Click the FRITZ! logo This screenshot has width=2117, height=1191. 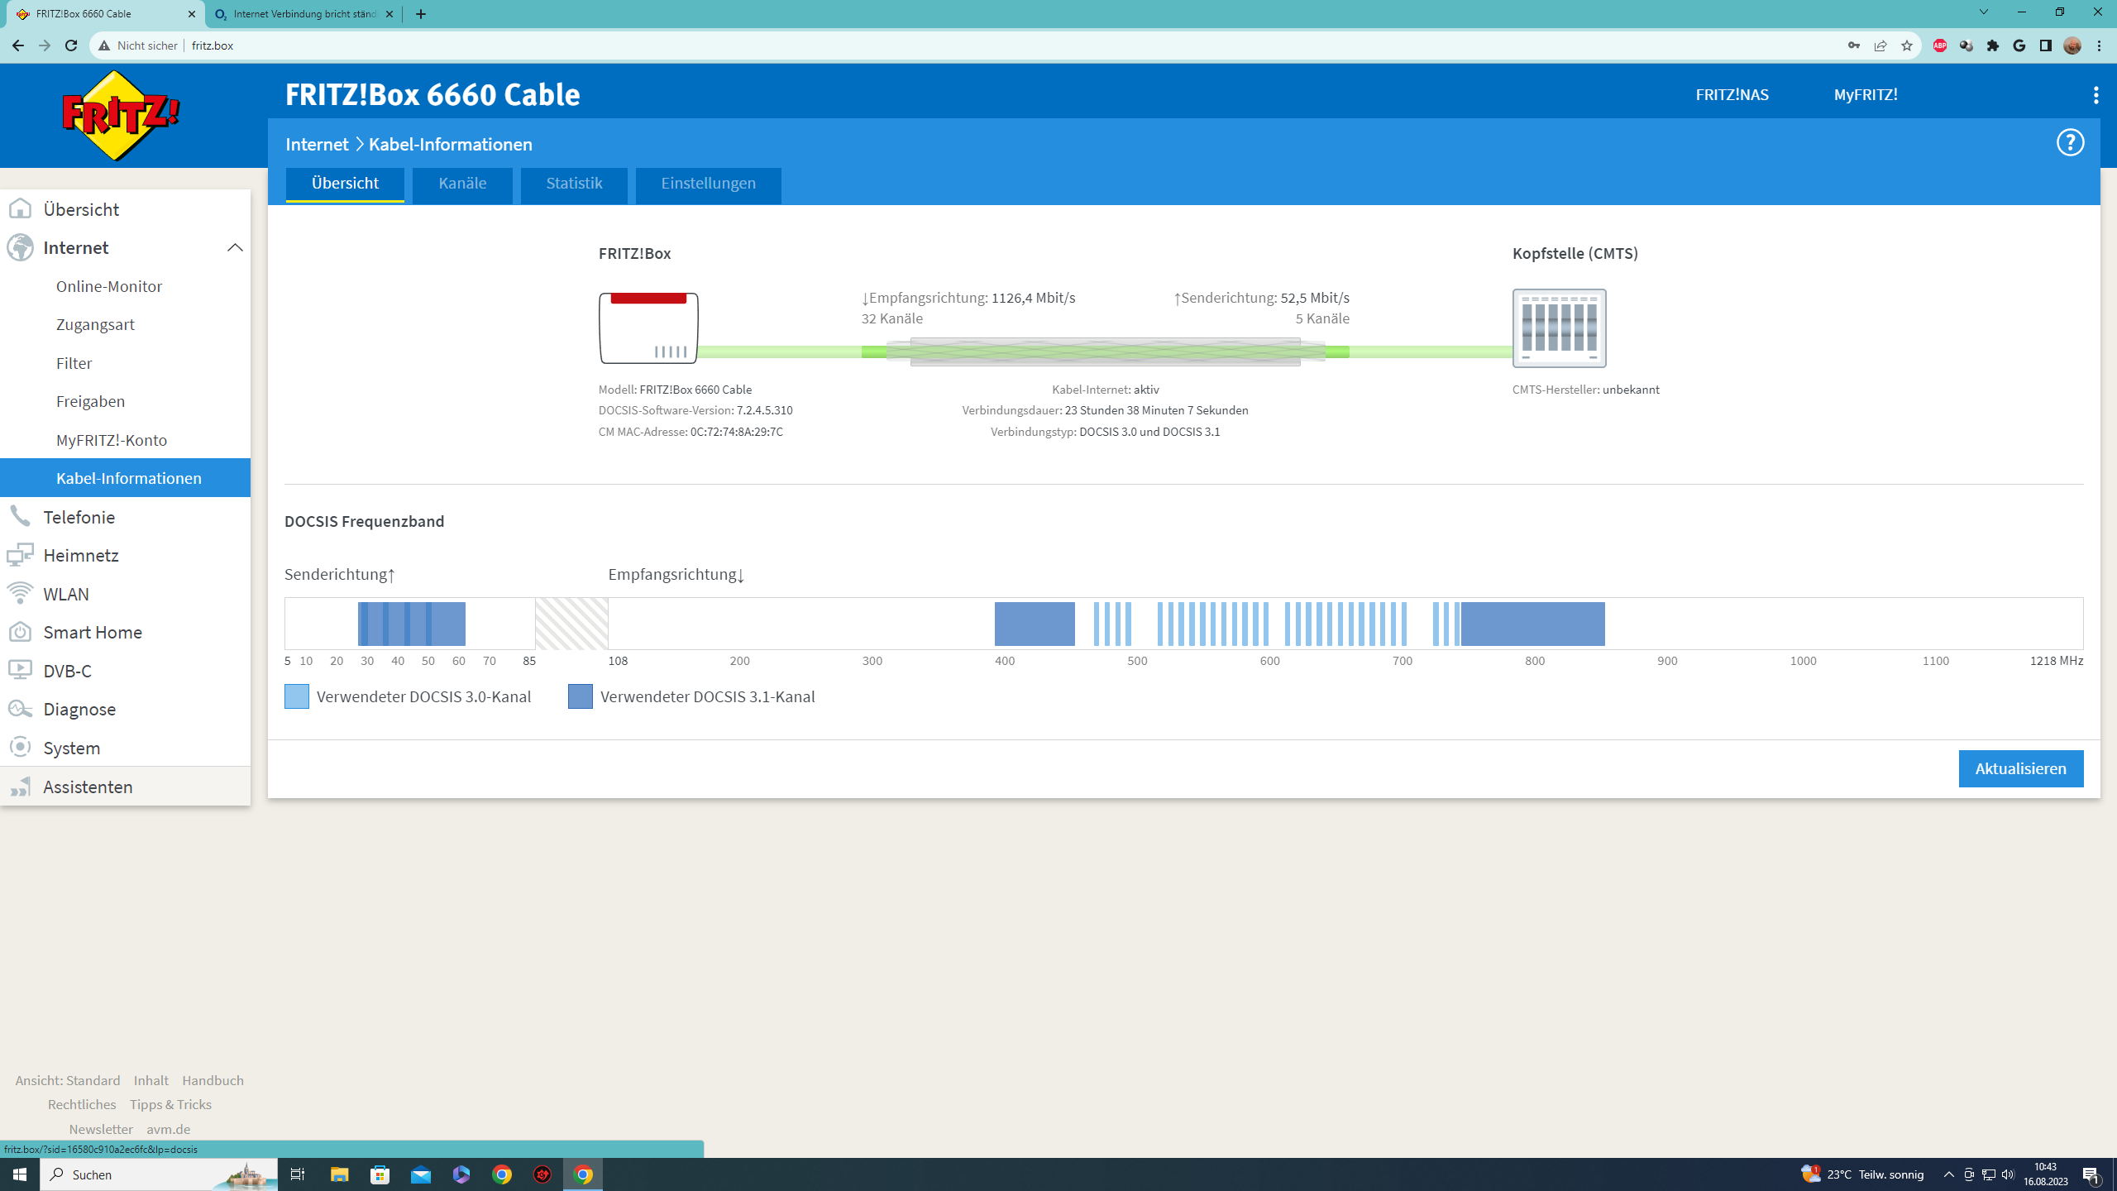[x=122, y=116]
